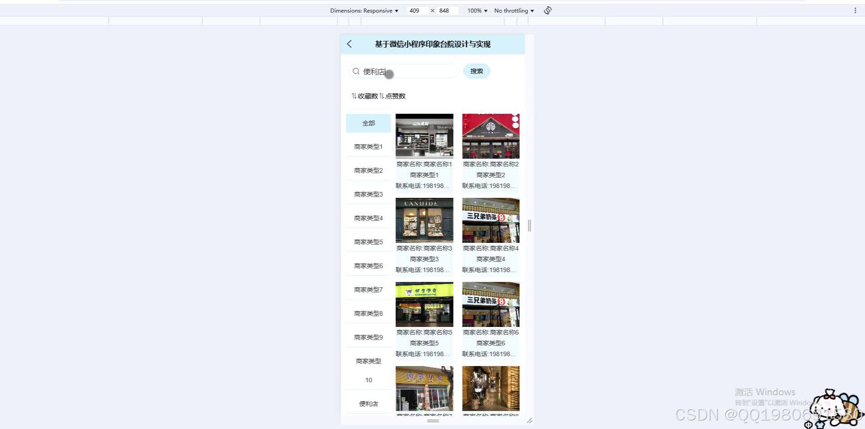Screen dimensions: 865x429
Task: Click the CANDIDE storefront photo
Action: click(424, 220)
